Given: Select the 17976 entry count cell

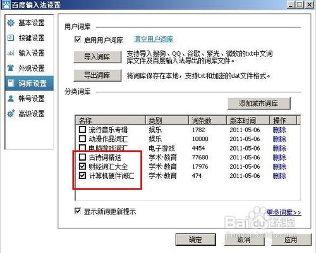Looking at the screenshot, I should (200, 166).
